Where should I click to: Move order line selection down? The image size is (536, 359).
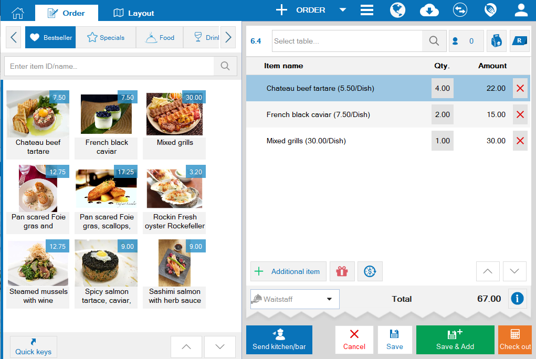coord(514,271)
